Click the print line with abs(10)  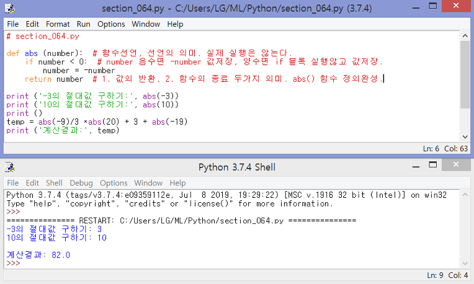click(92, 105)
